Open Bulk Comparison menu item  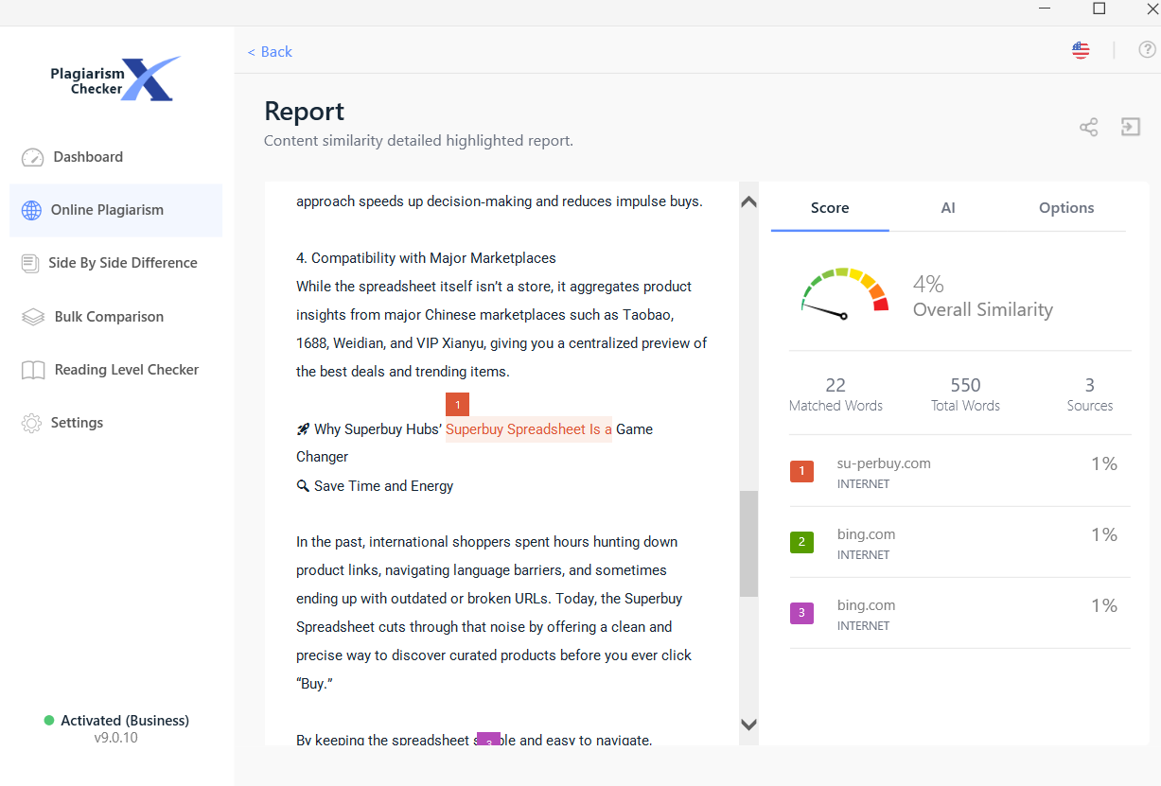click(x=115, y=317)
